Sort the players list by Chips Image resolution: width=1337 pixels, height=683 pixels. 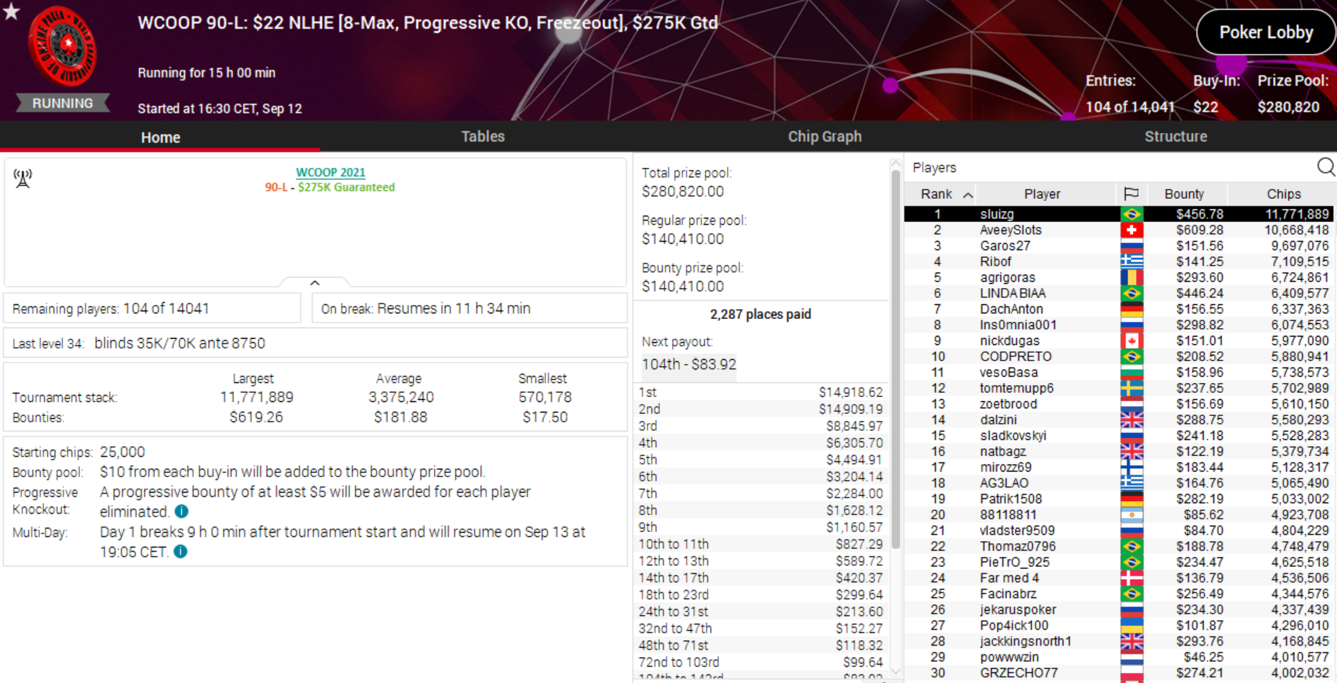pos(1283,194)
